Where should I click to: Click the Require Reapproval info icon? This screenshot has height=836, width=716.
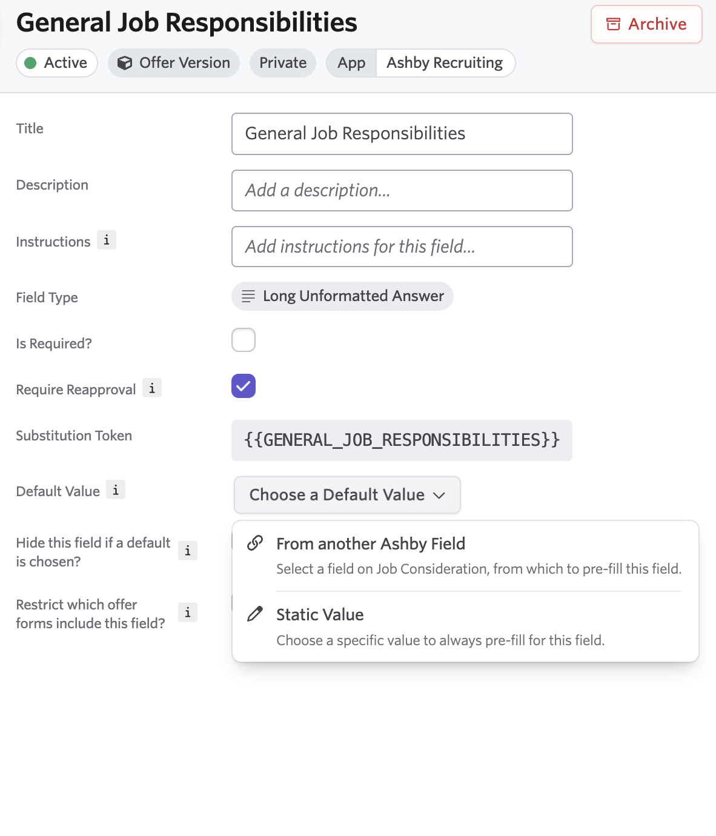pos(152,388)
